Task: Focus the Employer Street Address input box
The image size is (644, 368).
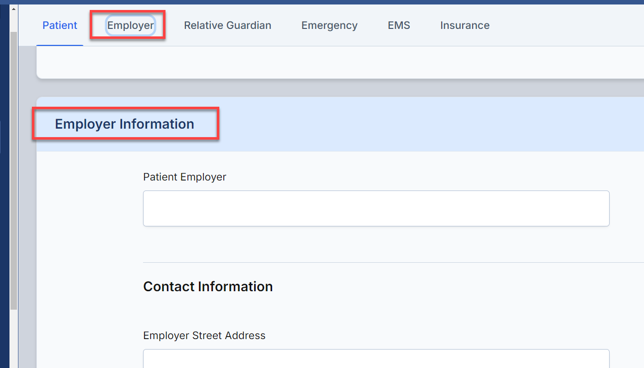Action: pyautogui.click(x=376, y=359)
